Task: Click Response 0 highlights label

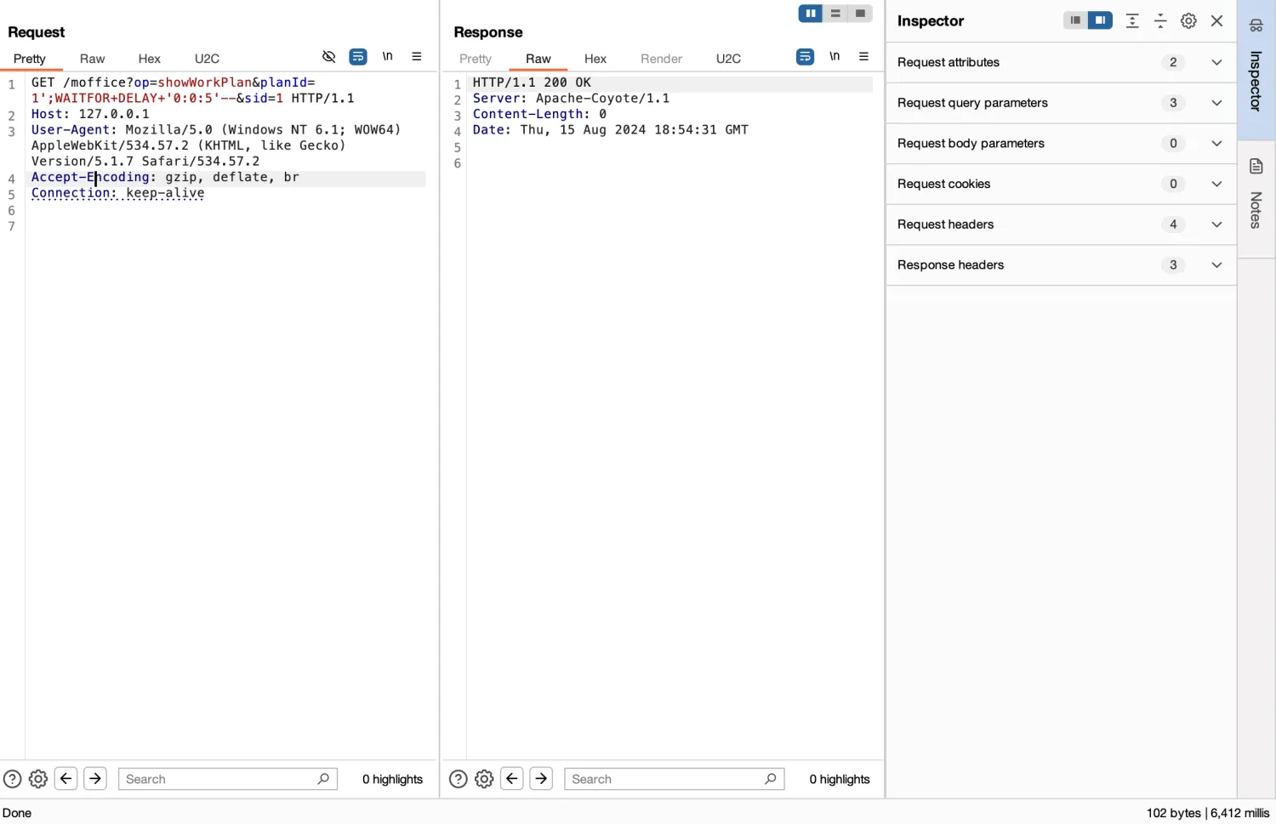Action: tap(840, 779)
